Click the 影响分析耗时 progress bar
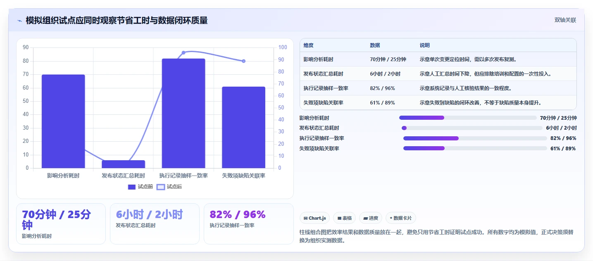The width and height of the screenshot is (593, 261). click(x=468, y=118)
